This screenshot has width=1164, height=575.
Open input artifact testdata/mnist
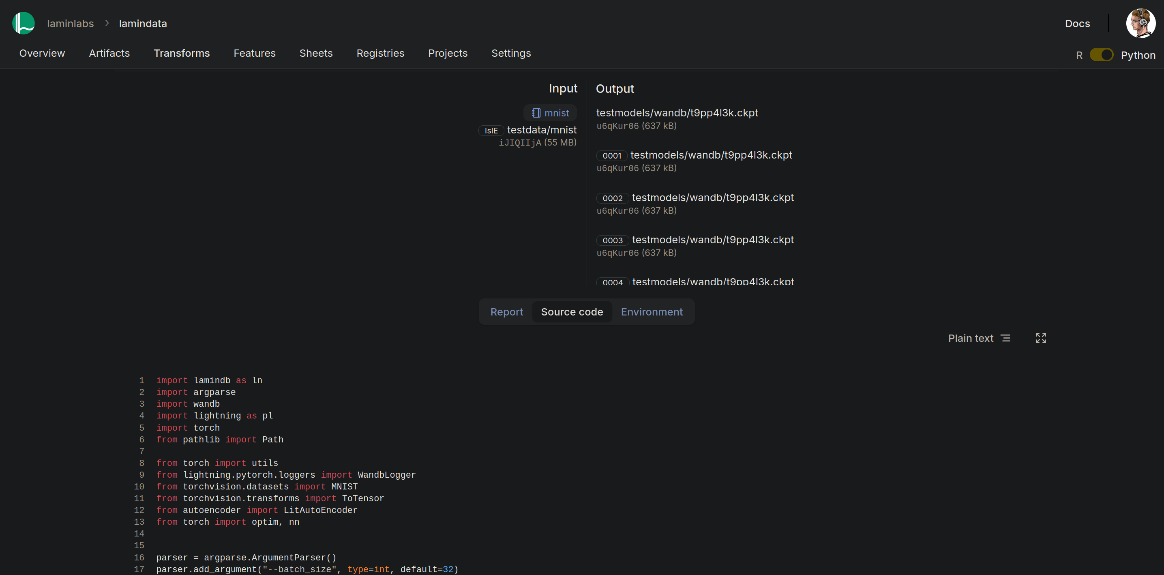pyautogui.click(x=541, y=130)
